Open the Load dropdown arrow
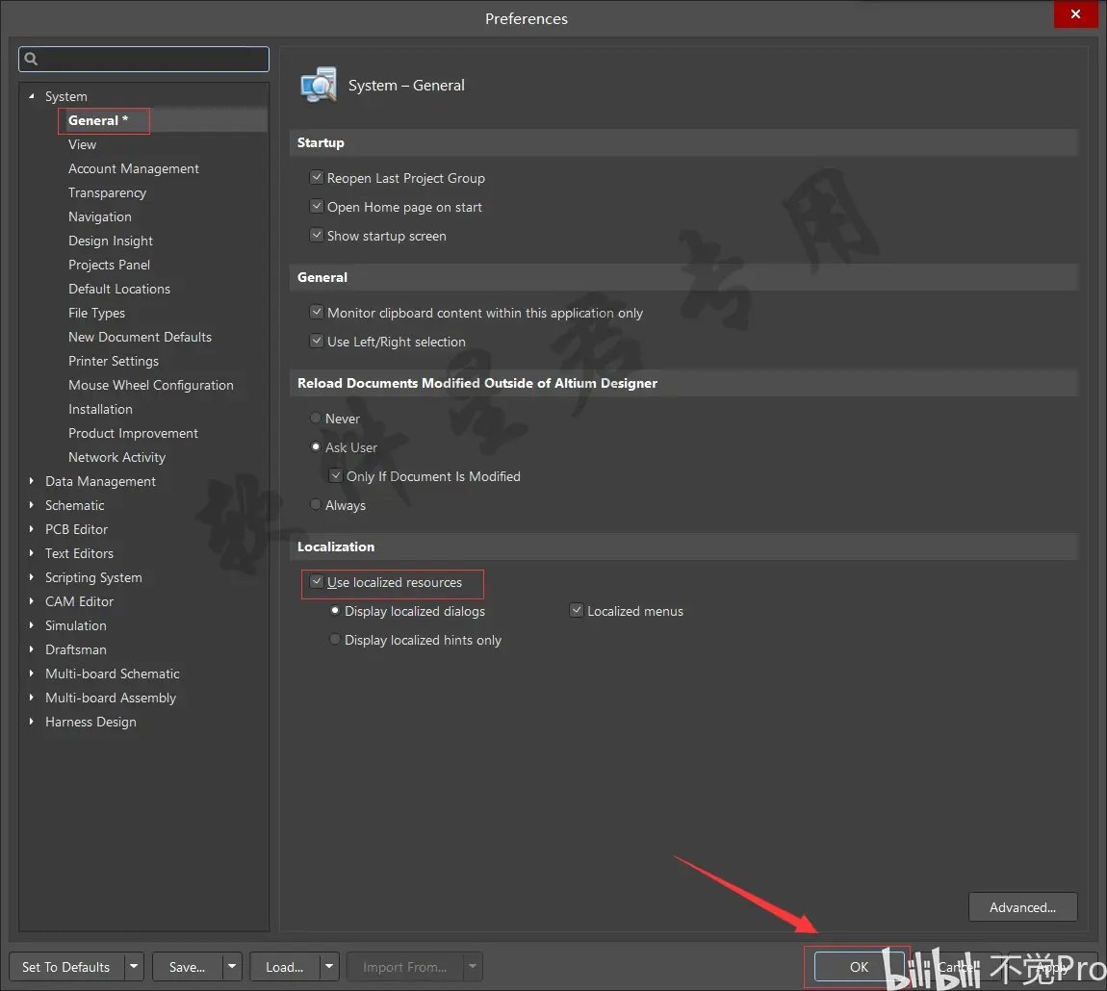 329,966
